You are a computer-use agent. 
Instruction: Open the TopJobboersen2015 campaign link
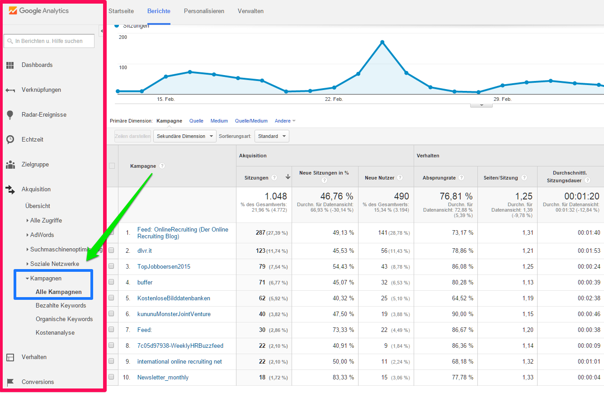(x=164, y=266)
